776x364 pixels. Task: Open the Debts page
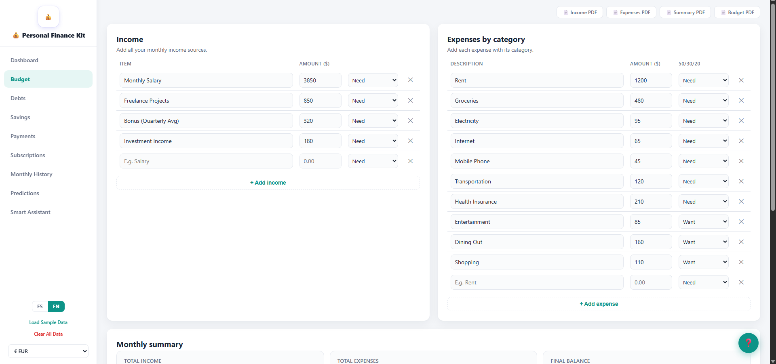point(48,98)
